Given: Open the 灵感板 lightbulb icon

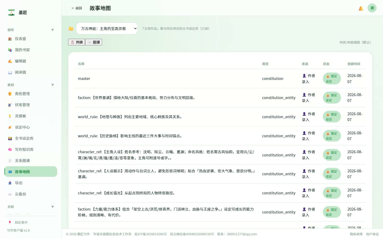Looking at the screenshot, I should (x=10, y=116).
